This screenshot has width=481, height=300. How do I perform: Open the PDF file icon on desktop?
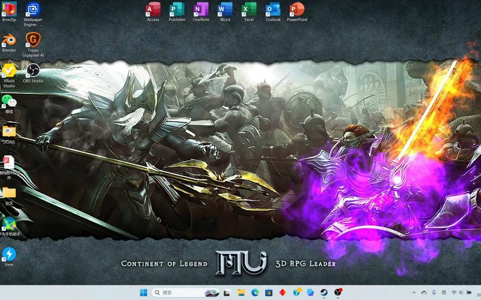tap(9, 167)
